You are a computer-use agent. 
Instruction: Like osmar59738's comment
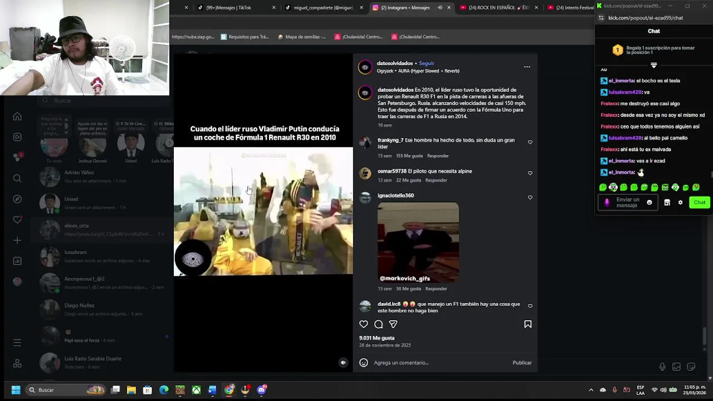tap(530, 173)
